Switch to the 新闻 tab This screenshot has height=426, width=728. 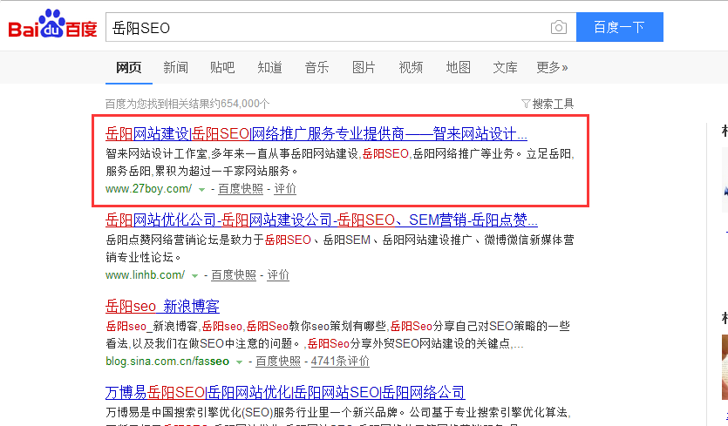(175, 68)
